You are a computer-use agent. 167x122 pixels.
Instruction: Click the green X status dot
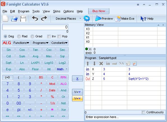click(x=87, y=49)
